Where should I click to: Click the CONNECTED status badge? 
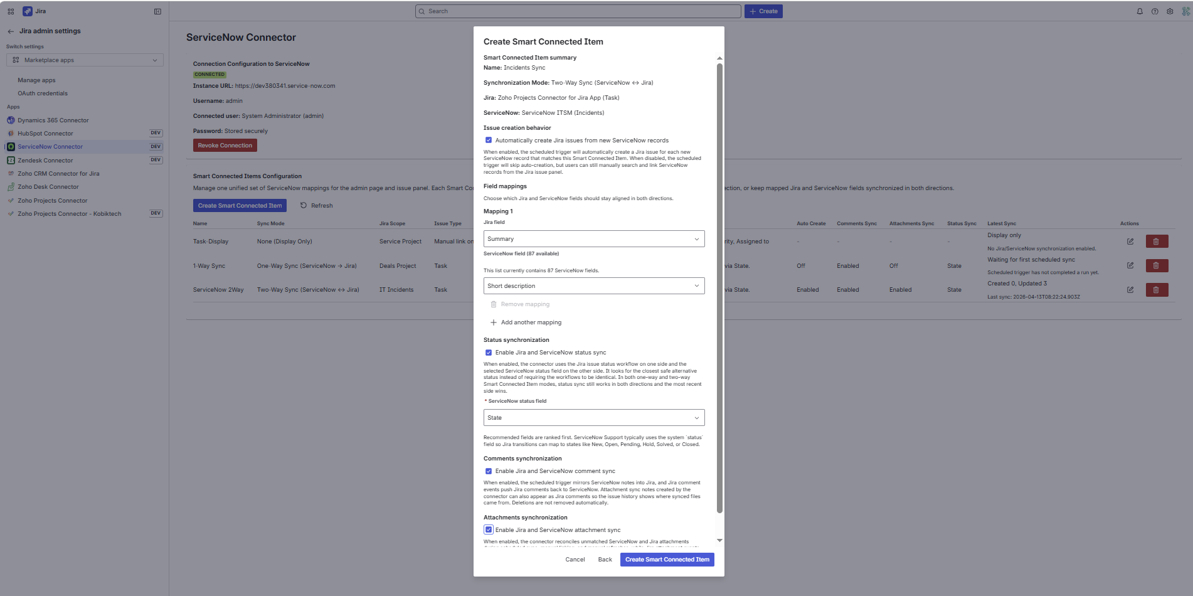coord(209,75)
